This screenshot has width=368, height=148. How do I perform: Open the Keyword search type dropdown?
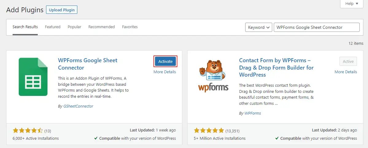coord(259,27)
